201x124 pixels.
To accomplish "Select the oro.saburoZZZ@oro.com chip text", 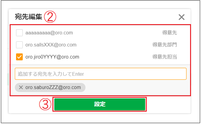I will 53,87.
